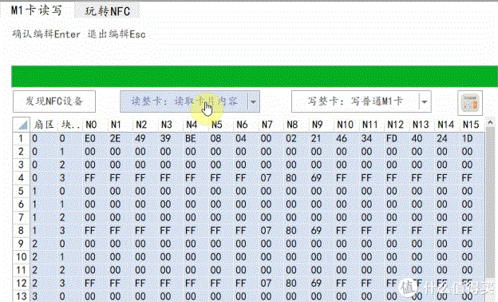
Task: Click 写整卡: 写普通M1卡 button
Action: coord(355,101)
